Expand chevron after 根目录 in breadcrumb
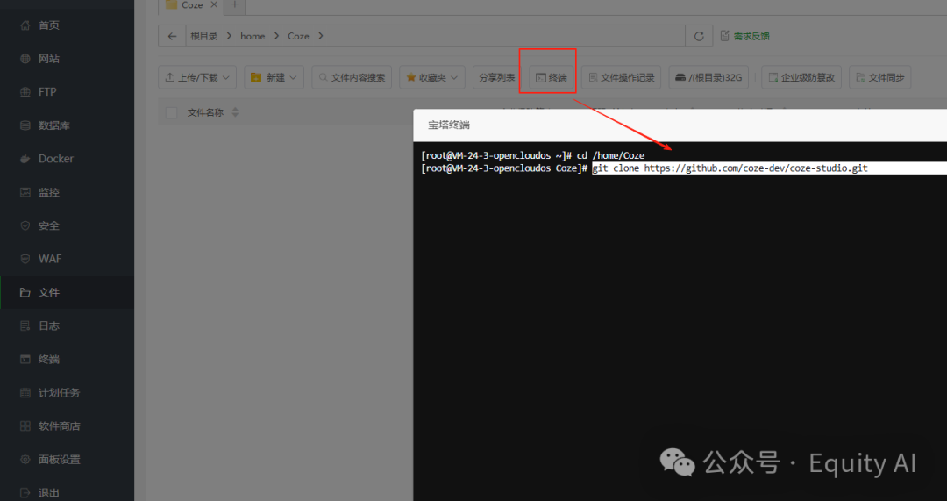This screenshot has height=501, width=947. [229, 36]
